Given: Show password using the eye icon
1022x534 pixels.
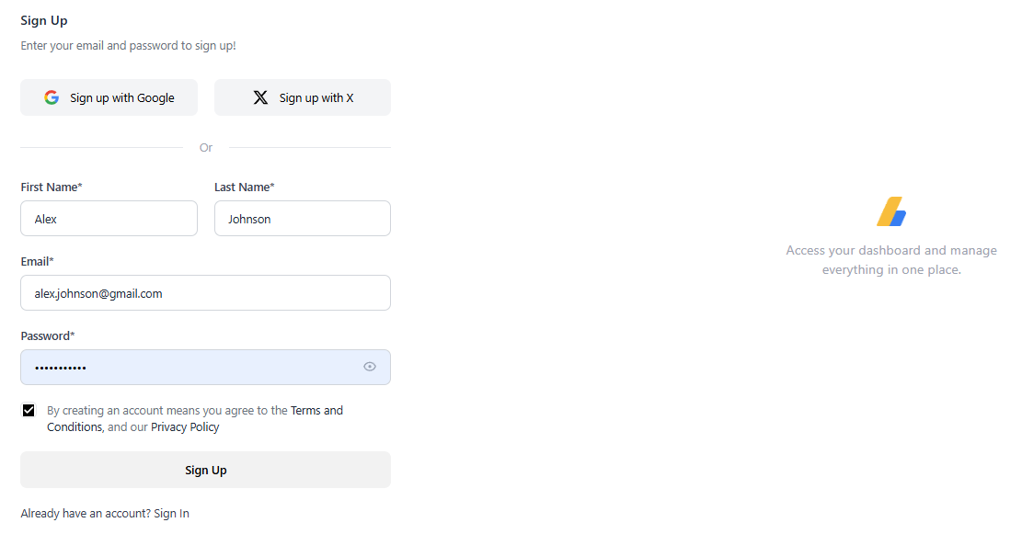Looking at the screenshot, I should coord(370,367).
